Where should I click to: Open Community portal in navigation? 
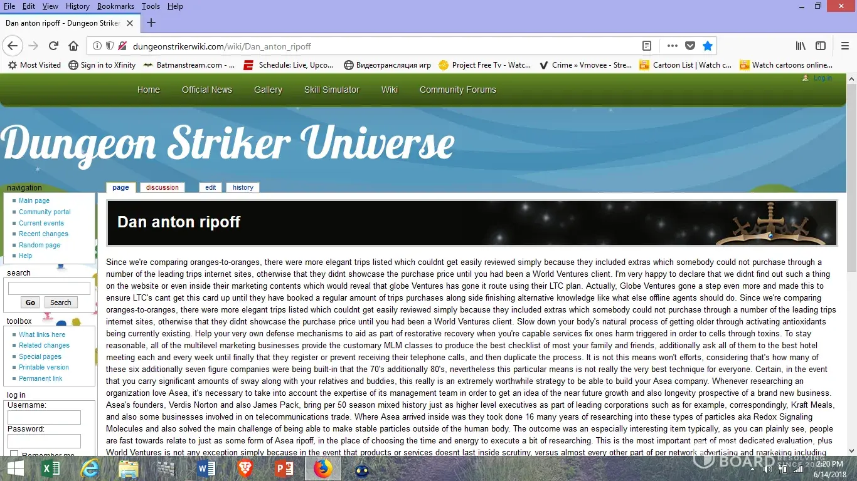pos(45,212)
